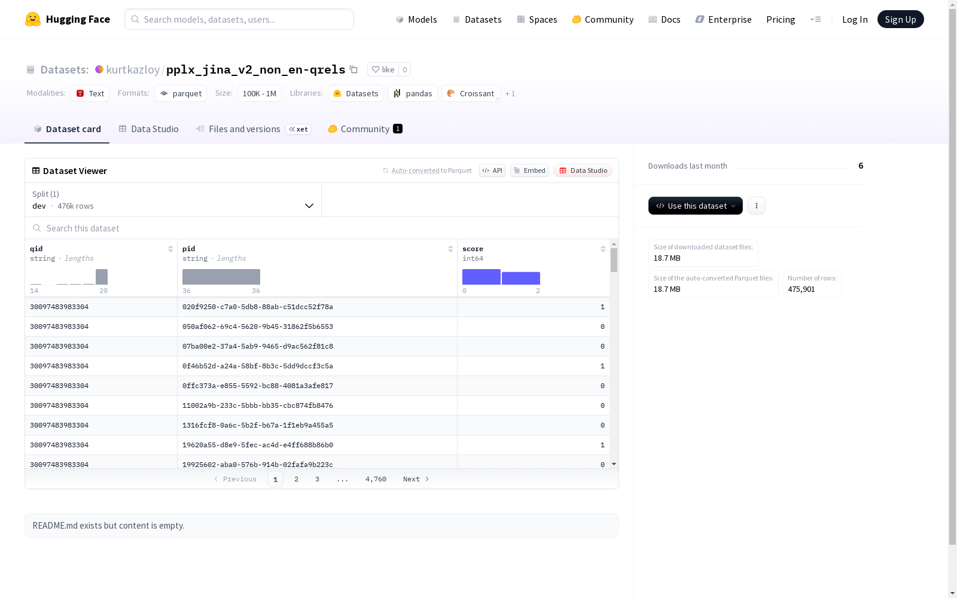Focus the Search this dataset field
The height and width of the screenshot is (598, 957).
point(322,228)
